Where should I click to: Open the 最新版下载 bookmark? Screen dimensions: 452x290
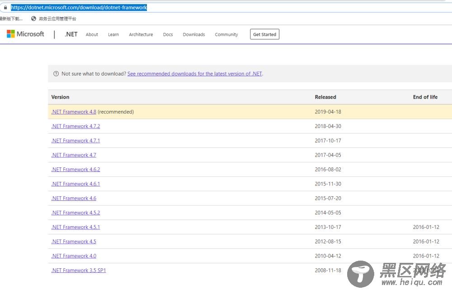[x=11, y=19]
